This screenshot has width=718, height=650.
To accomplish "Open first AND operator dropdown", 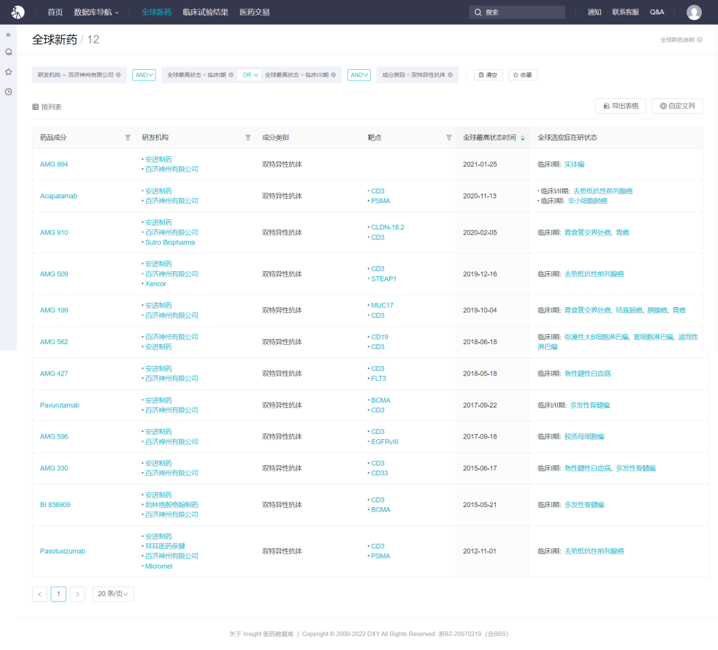I will [144, 75].
